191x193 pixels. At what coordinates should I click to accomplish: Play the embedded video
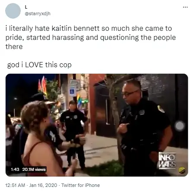(x=97, y=125)
